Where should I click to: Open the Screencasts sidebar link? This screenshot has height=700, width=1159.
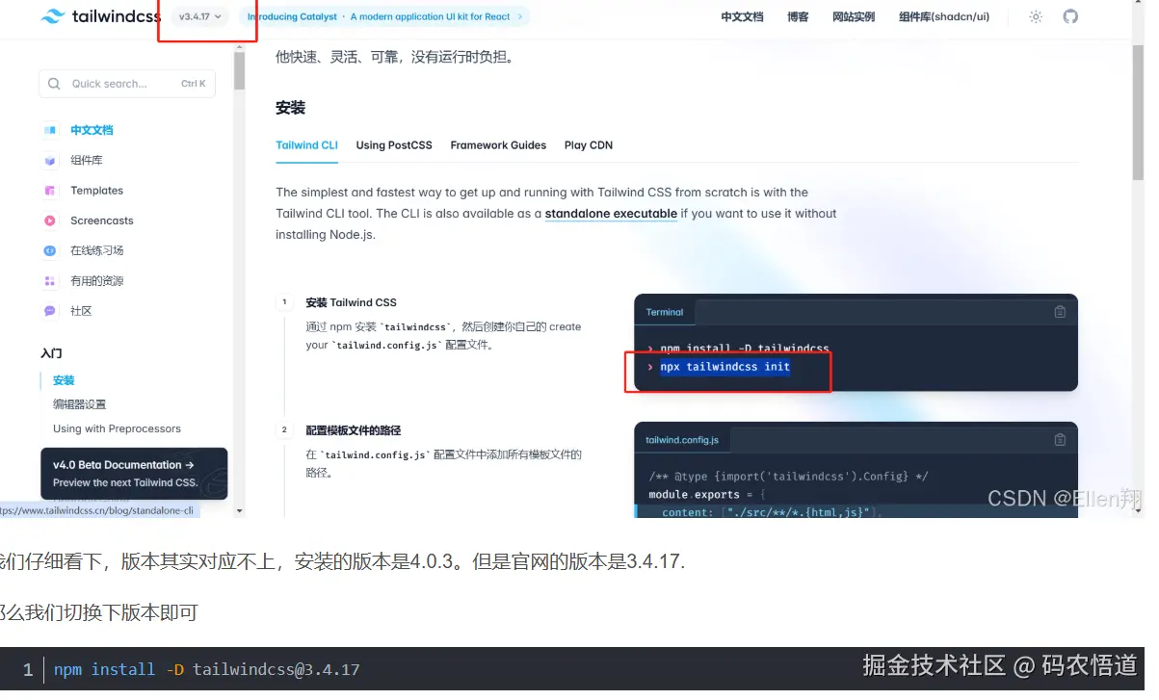coord(102,220)
